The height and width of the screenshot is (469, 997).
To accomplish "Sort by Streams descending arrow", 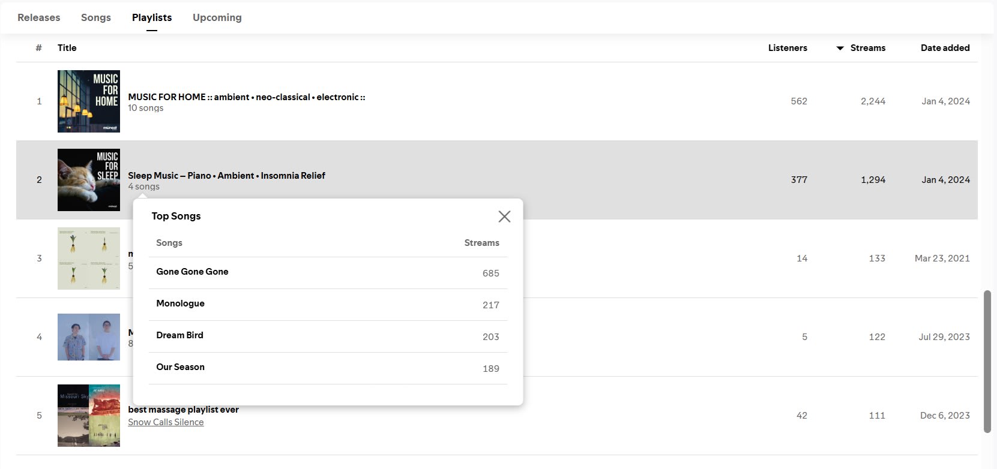I will pyautogui.click(x=840, y=48).
